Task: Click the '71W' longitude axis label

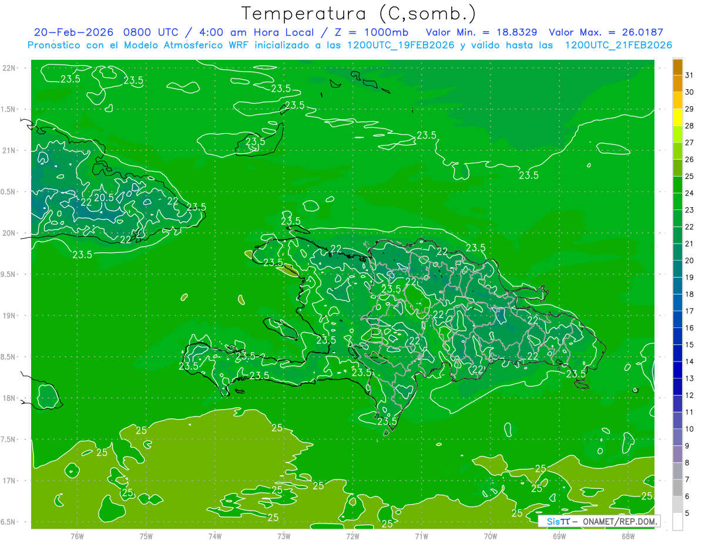Action: coord(421,536)
